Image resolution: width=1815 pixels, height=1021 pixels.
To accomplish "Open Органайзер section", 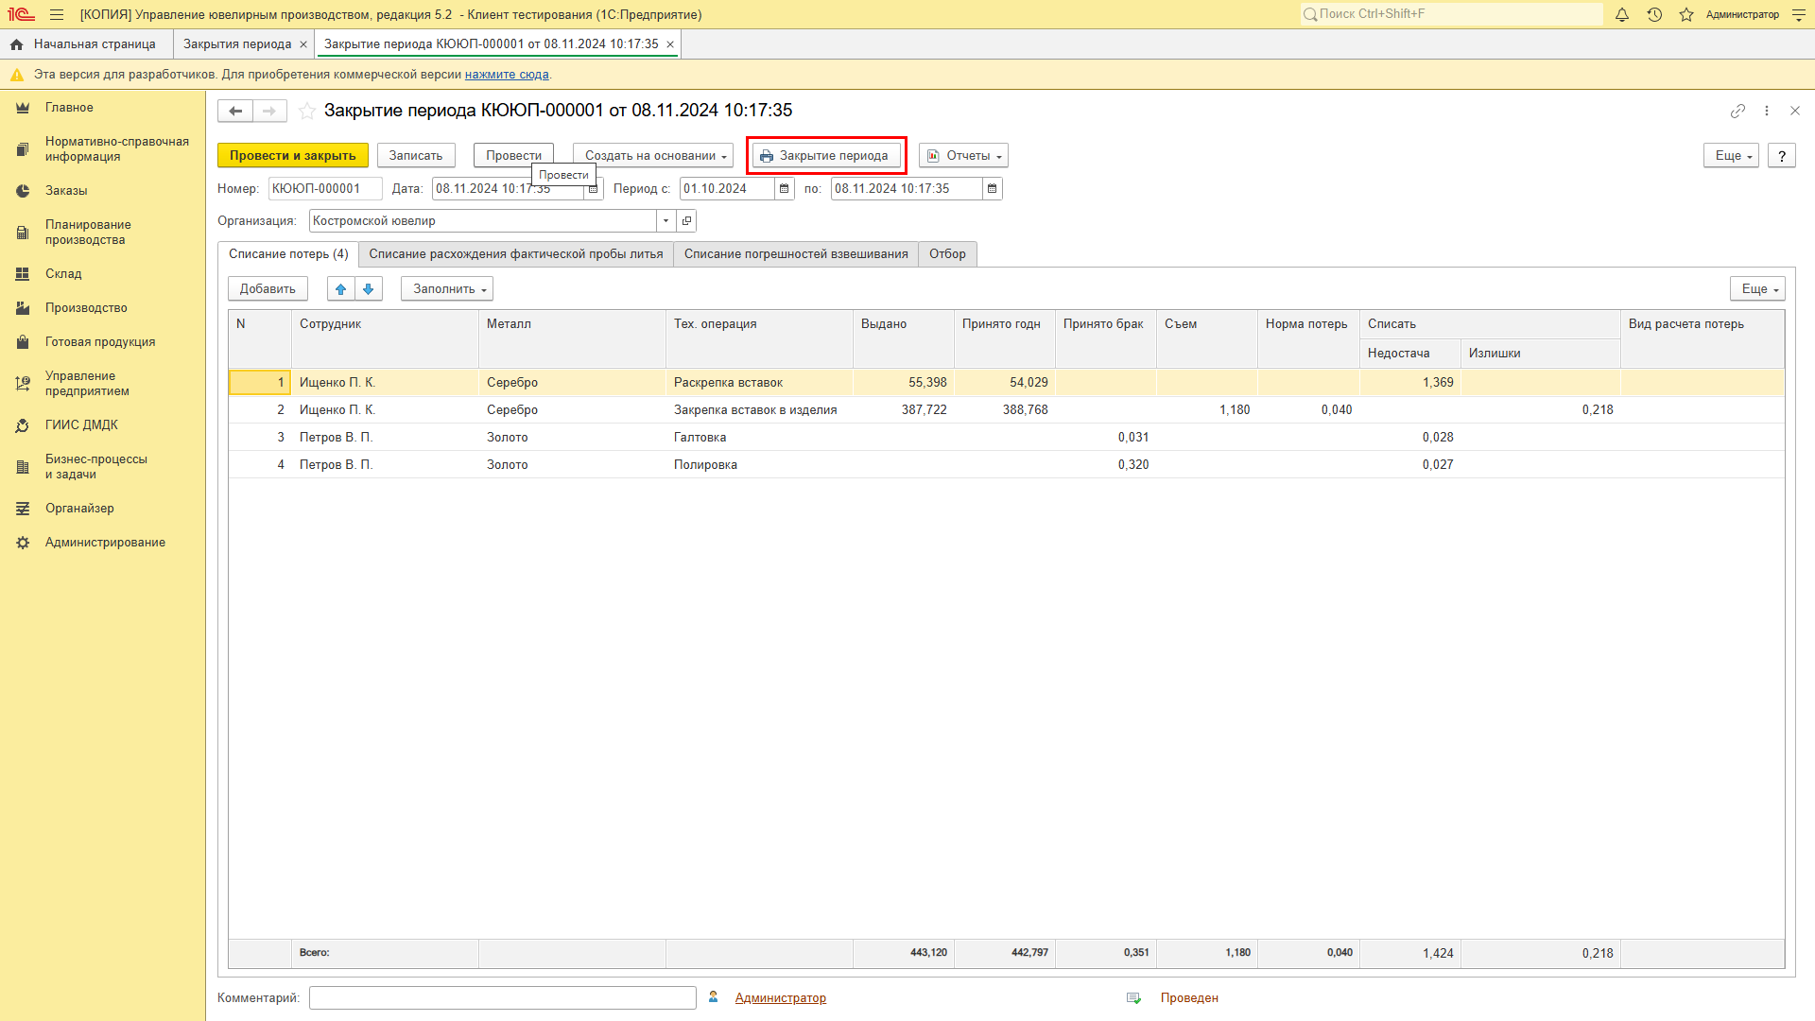I will [x=79, y=509].
